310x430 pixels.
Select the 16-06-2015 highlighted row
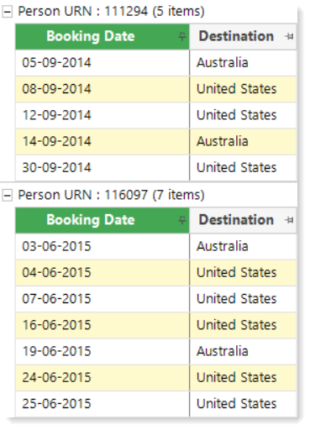pyautogui.click(x=156, y=325)
